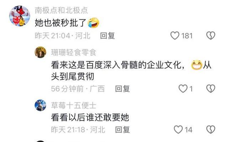Like the reply 看看以后谁还敢要她
225x142 pixels.
tap(178, 130)
